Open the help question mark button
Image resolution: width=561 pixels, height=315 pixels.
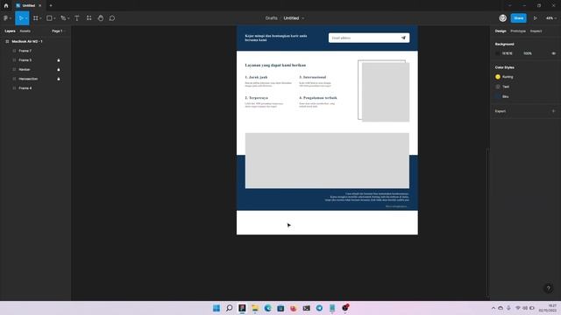point(548,288)
